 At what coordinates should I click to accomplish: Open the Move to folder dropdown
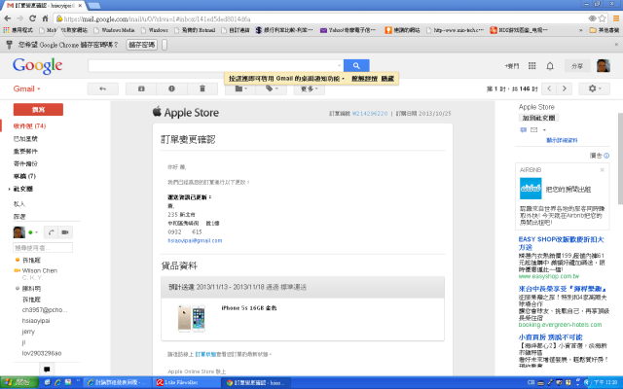click(x=240, y=88)
